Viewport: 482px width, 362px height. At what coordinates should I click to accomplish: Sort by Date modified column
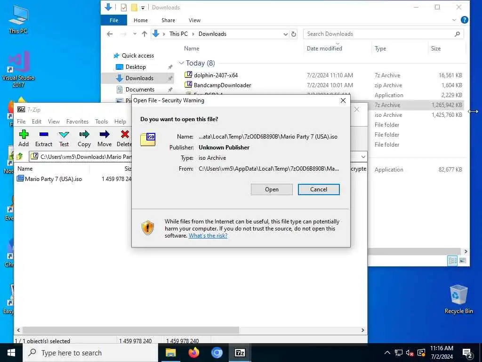(324, 49)
